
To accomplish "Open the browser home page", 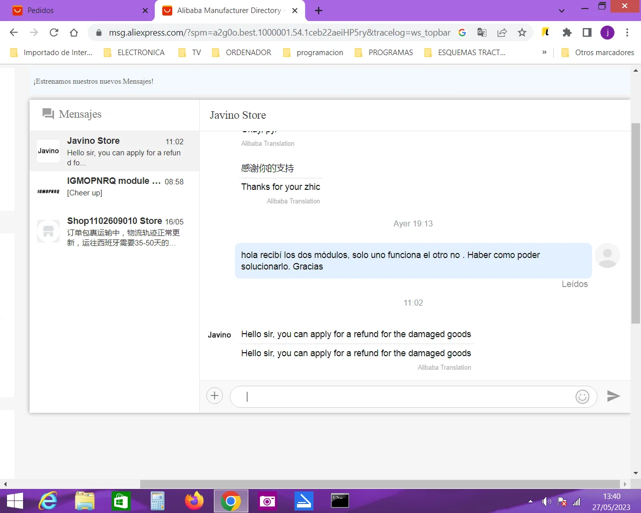I will tap(74, 33).
